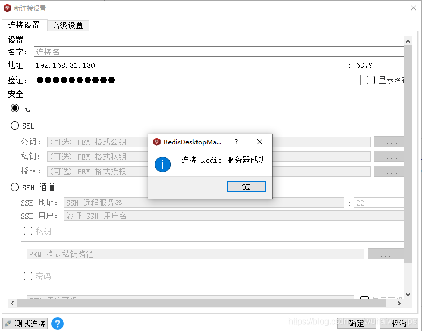Click the app logo in 新连接设置 title bar

point(7,8)
